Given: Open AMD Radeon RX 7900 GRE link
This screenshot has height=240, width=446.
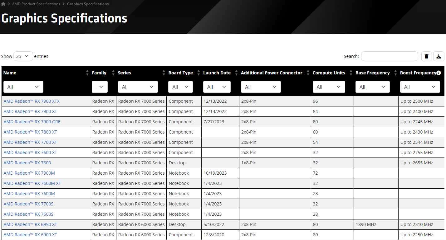Looking at the screenshot, I should [32, 122].
